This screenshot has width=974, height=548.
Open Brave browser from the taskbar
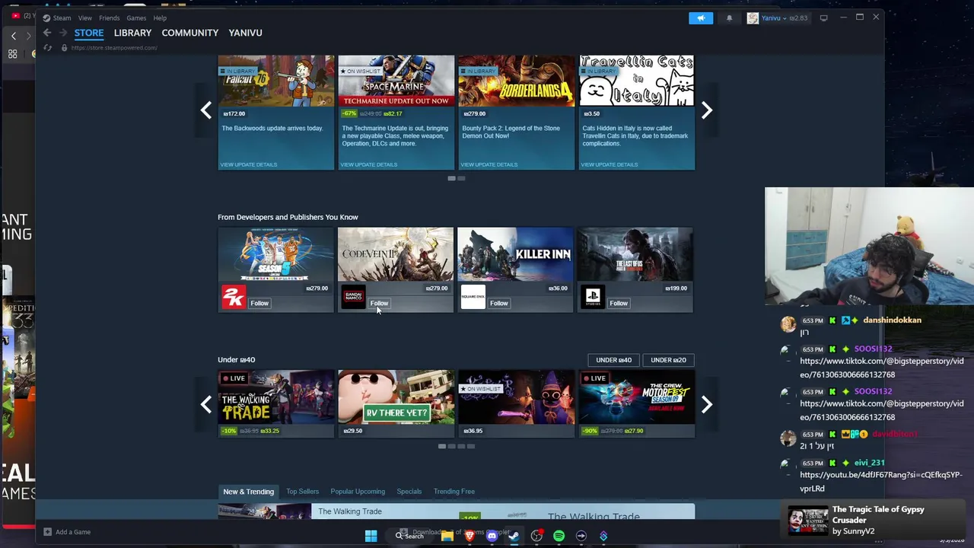[x=469, y=536]
